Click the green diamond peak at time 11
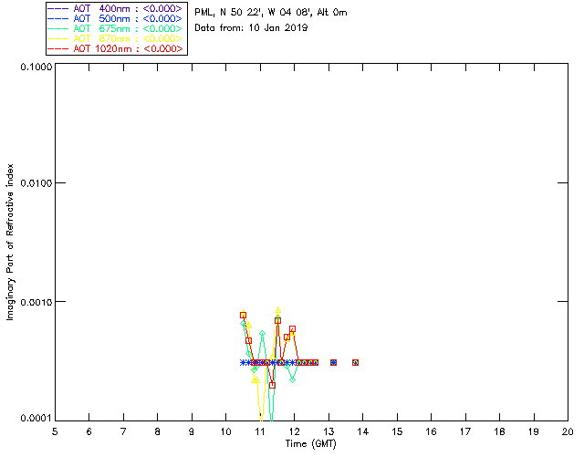584x467 pixels. coord(262,333)
